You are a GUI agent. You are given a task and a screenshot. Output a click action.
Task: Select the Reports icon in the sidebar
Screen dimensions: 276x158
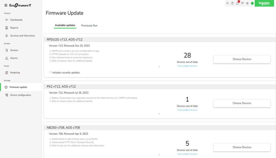click(x=7, y=28)
